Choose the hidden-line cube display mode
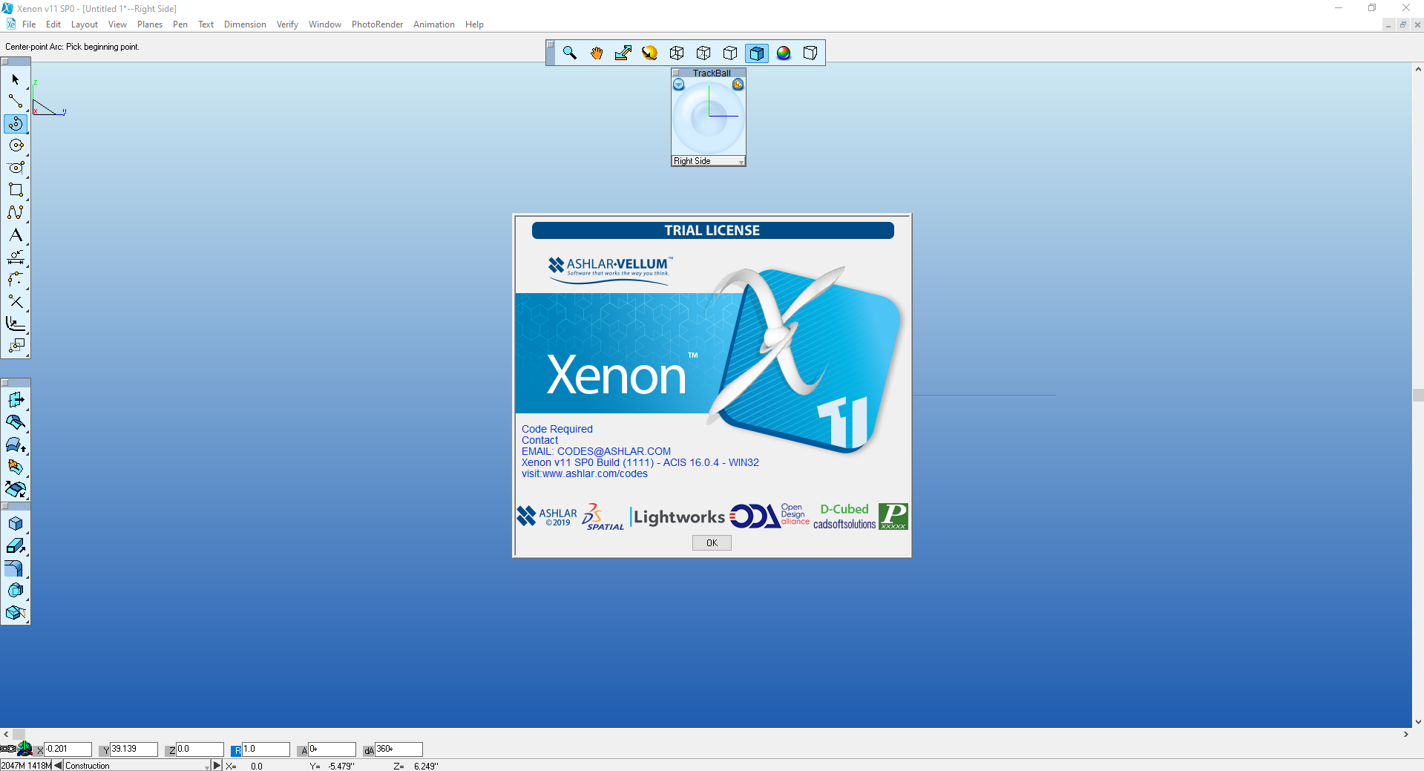 (x=730, y=53)
